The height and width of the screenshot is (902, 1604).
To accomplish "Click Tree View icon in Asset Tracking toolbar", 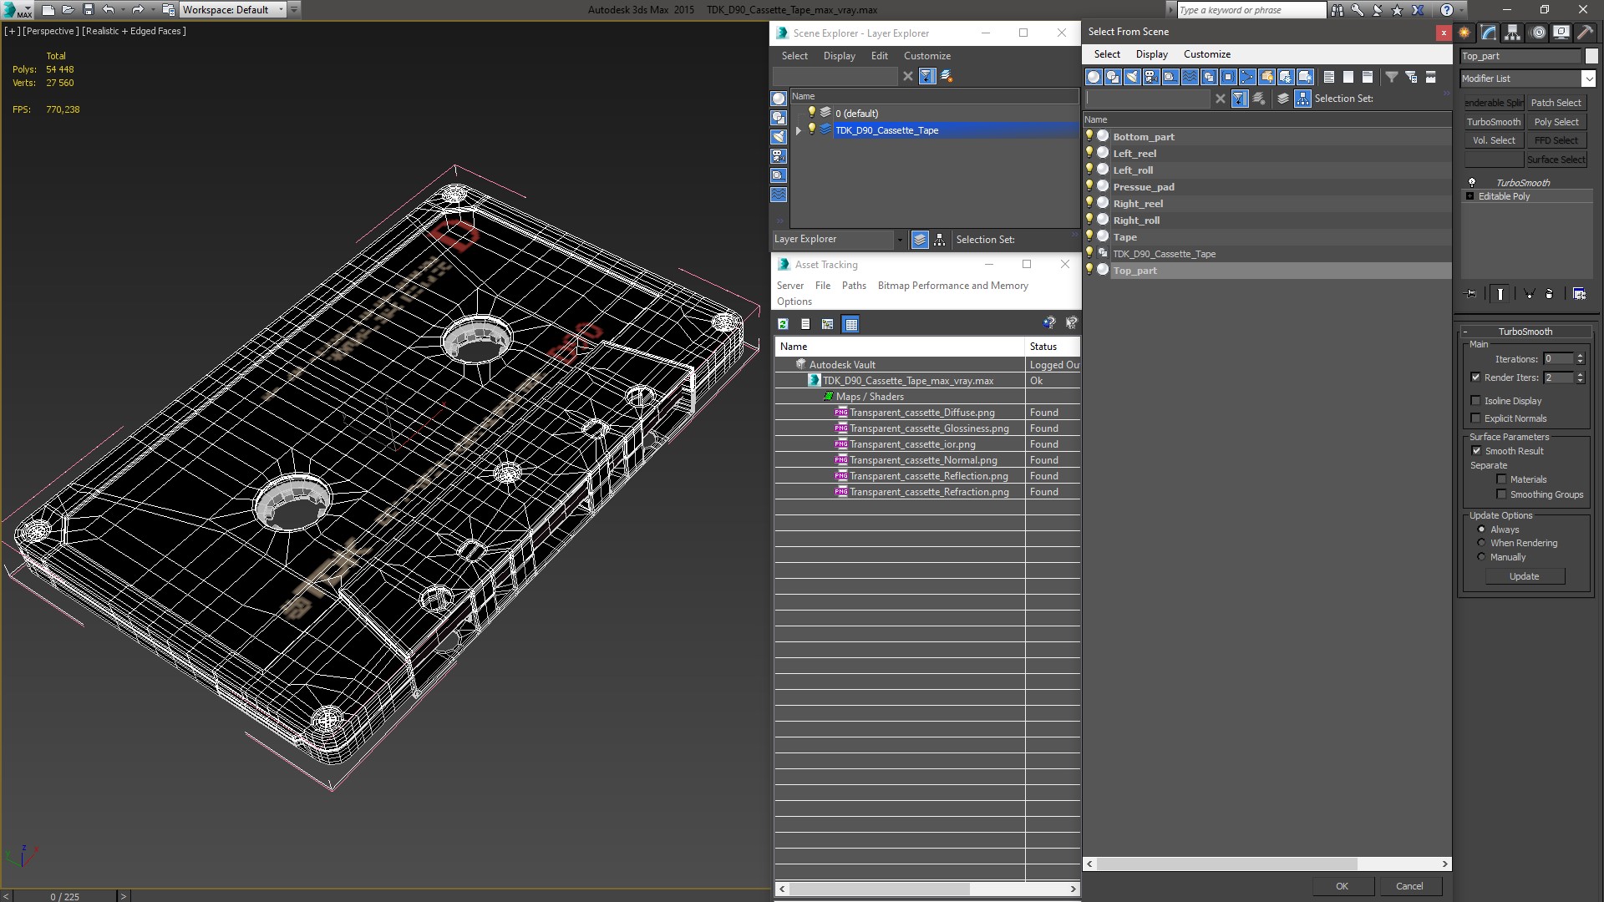I will [x=828, y=324].
